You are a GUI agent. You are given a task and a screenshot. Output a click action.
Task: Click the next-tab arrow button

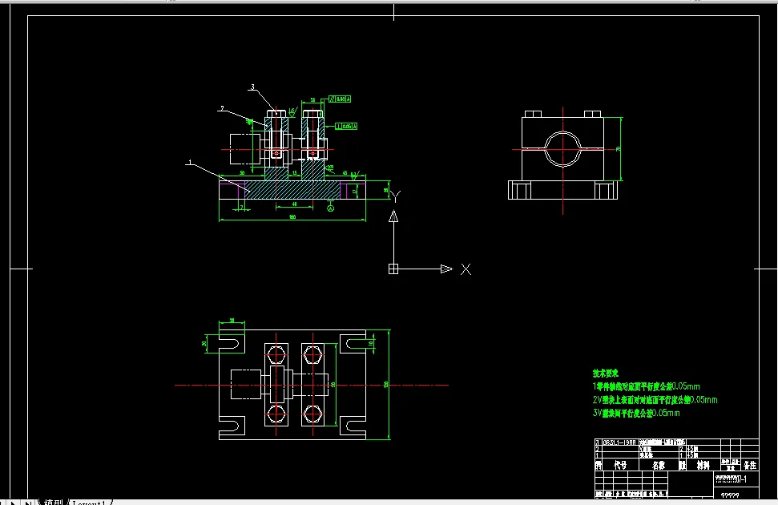click(13, 503)
